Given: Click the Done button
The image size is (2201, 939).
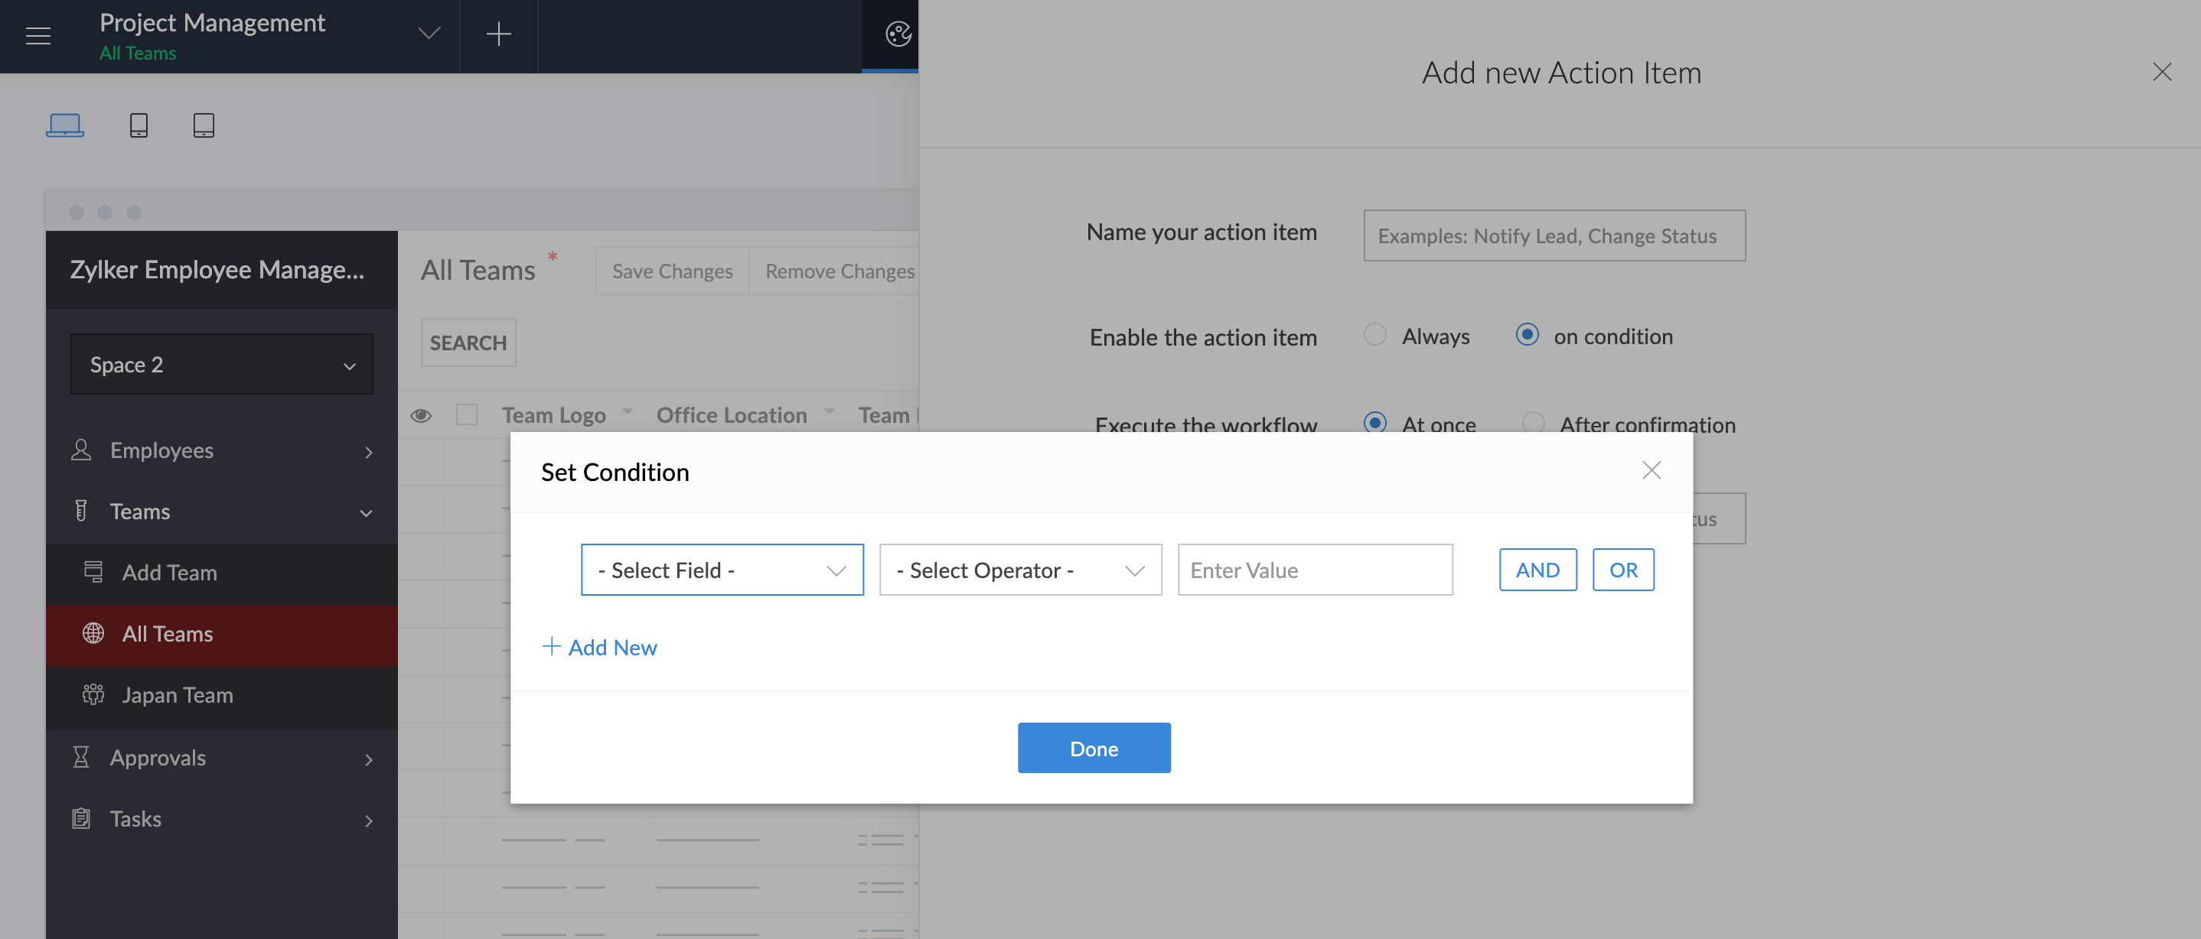Looking at the screenshot, I should [x=1093, y=748].
